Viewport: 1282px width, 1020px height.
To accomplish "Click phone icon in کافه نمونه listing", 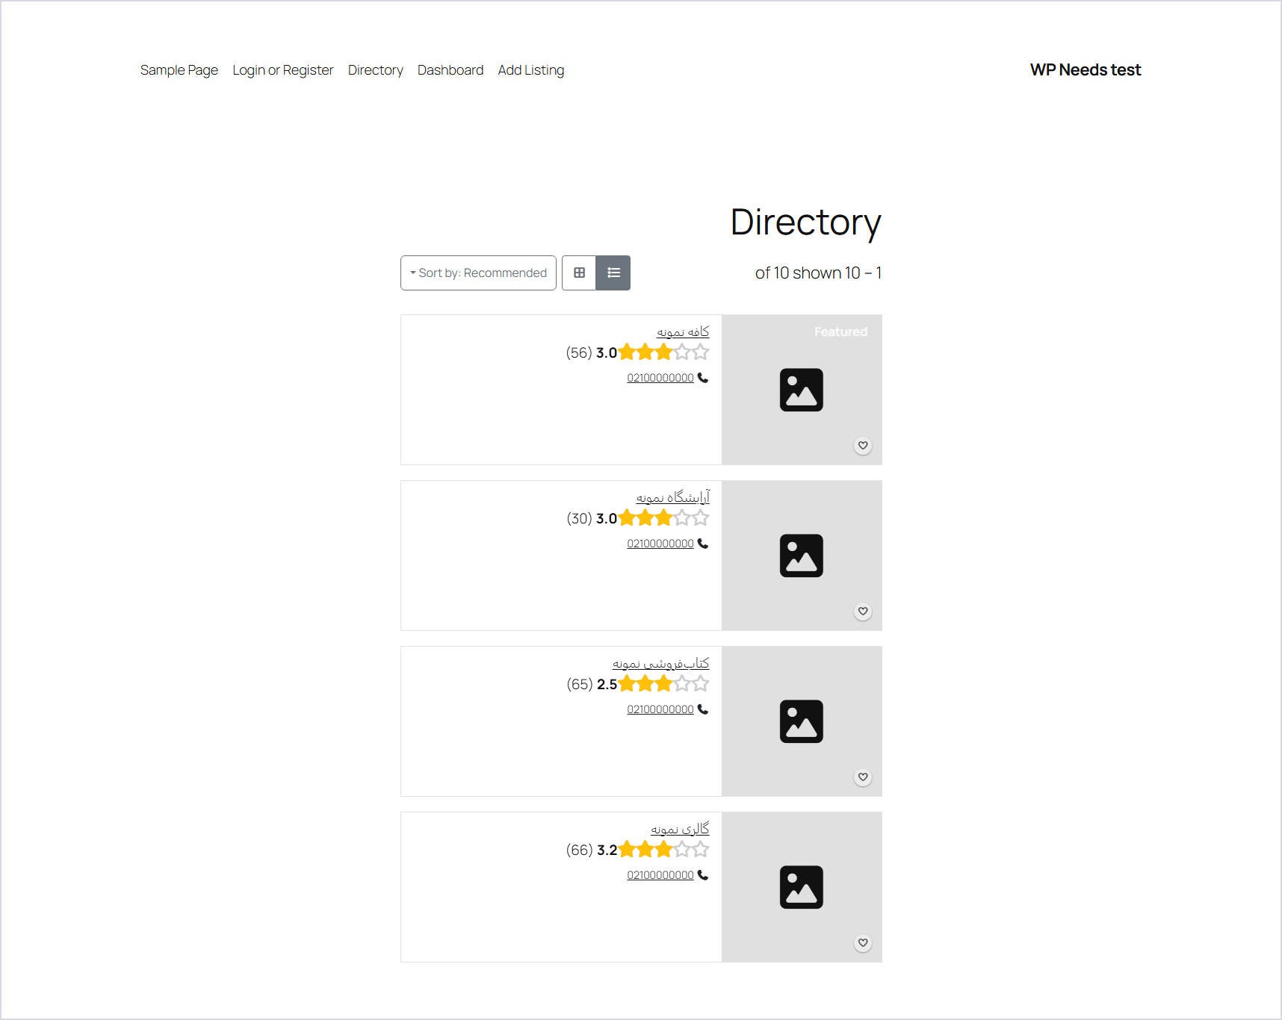I will pos(703,378).
